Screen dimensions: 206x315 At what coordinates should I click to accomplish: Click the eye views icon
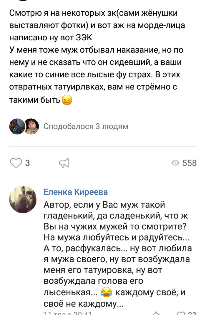pos(175,163)
